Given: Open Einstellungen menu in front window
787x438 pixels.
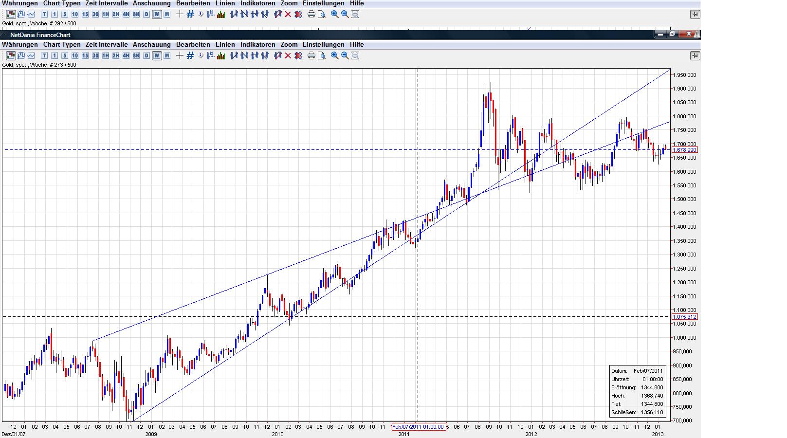Looking at the screenshot, I should pyautogui.click(x=324, y=44).
